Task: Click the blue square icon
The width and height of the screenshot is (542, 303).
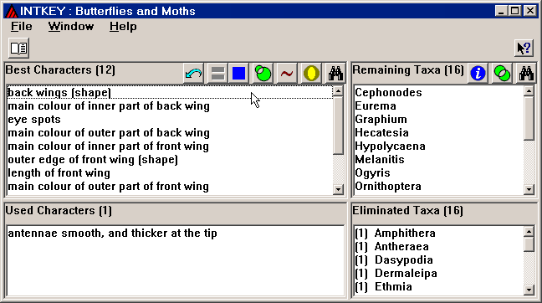Action: click(239, 74)
